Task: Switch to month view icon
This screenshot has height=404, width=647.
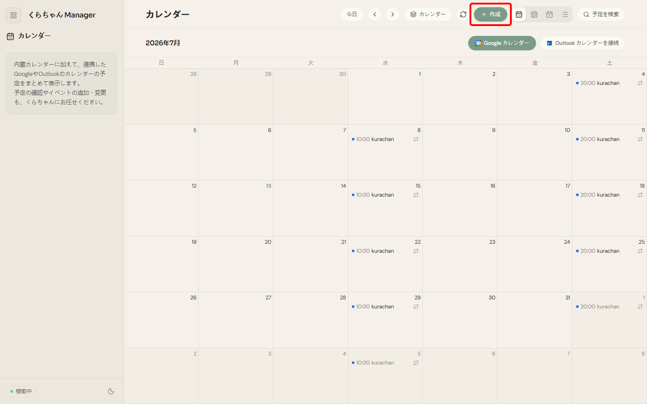Action: coord(519,14)
